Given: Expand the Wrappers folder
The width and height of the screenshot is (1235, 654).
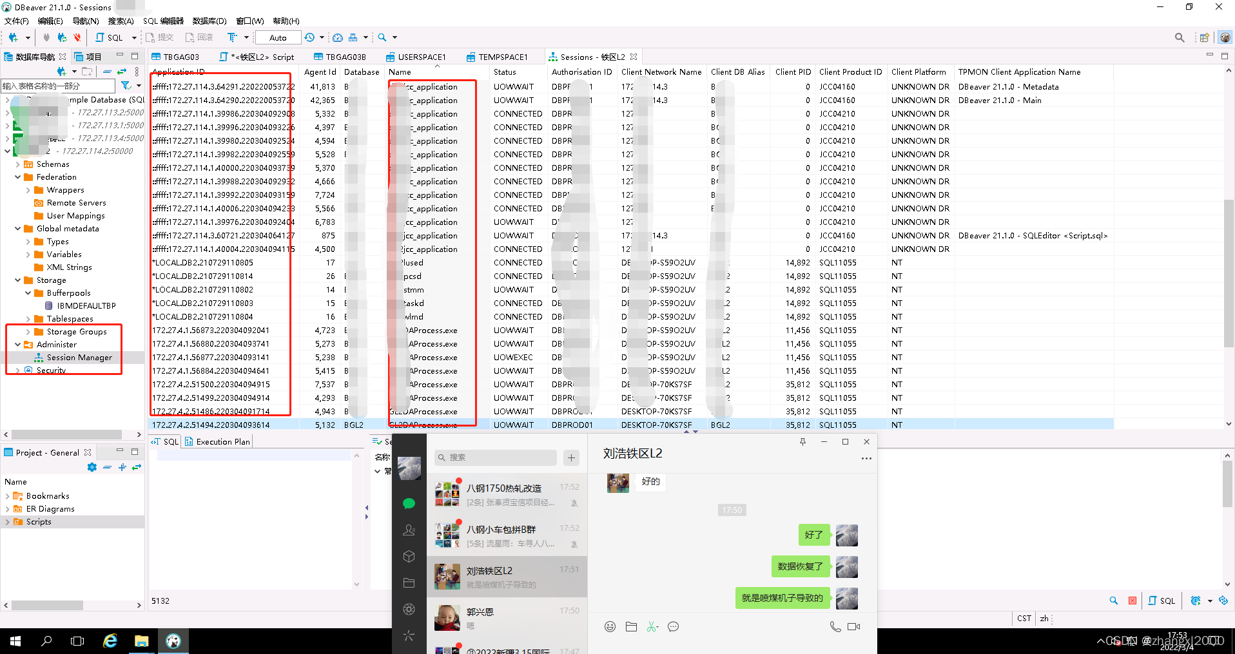Looking at the screenshot, I should click(28, 190).
